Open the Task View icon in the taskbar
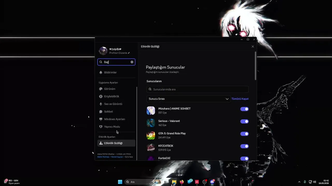Screen dimensions: 332x186 [166, 182]
